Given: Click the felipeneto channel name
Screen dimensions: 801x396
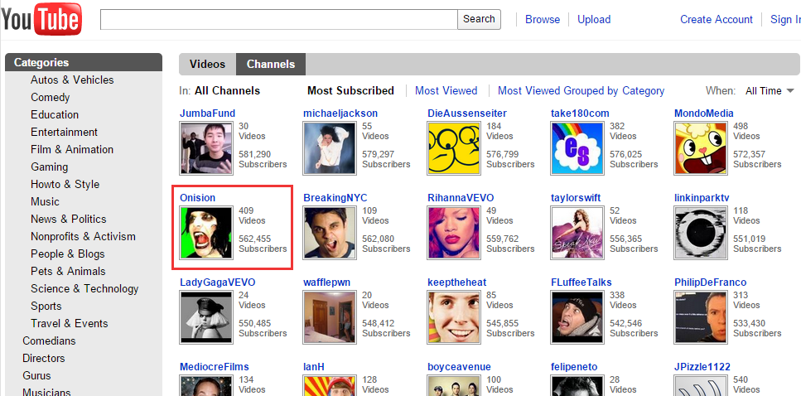Looking at the screenshot, I should click(574, 367).
